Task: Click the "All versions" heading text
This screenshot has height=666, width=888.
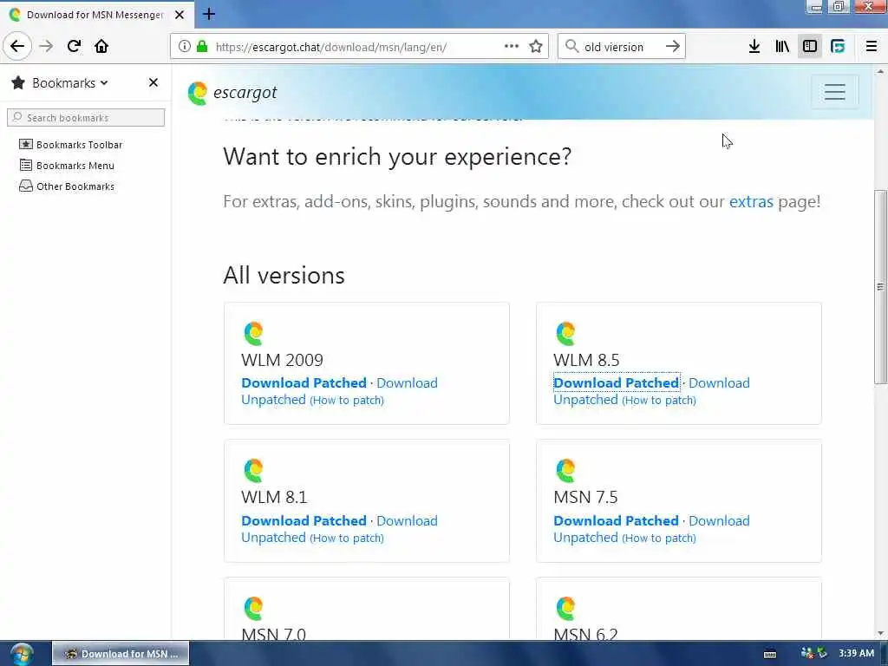Action: tap(284, 276)
